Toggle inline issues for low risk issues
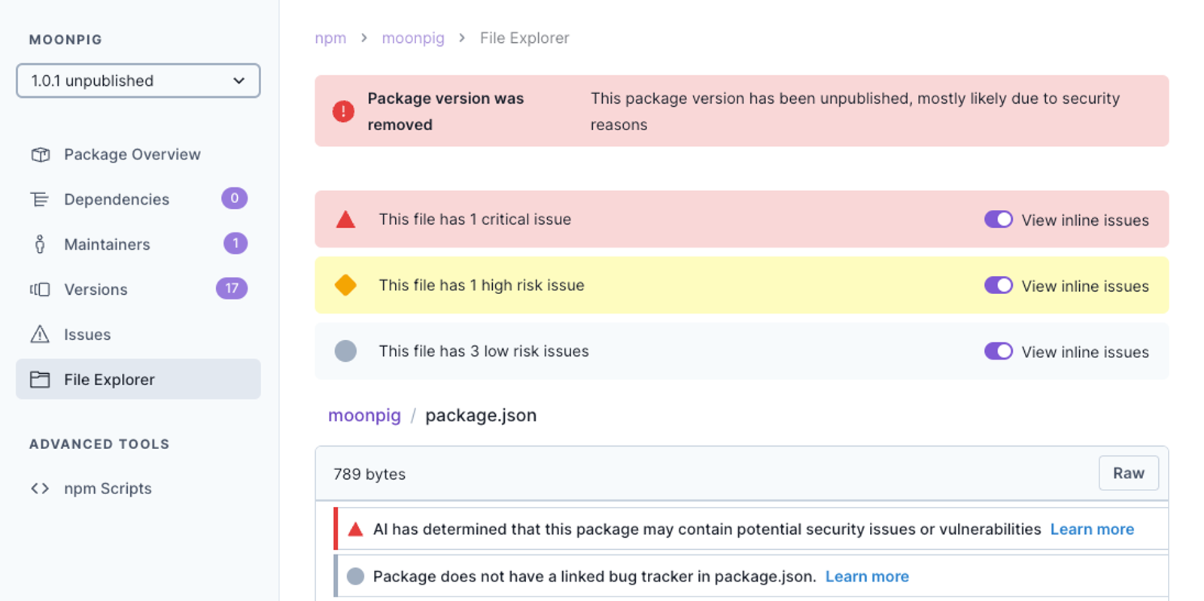The width and height of the screenshot is (1204, 601). click(999, 351)
